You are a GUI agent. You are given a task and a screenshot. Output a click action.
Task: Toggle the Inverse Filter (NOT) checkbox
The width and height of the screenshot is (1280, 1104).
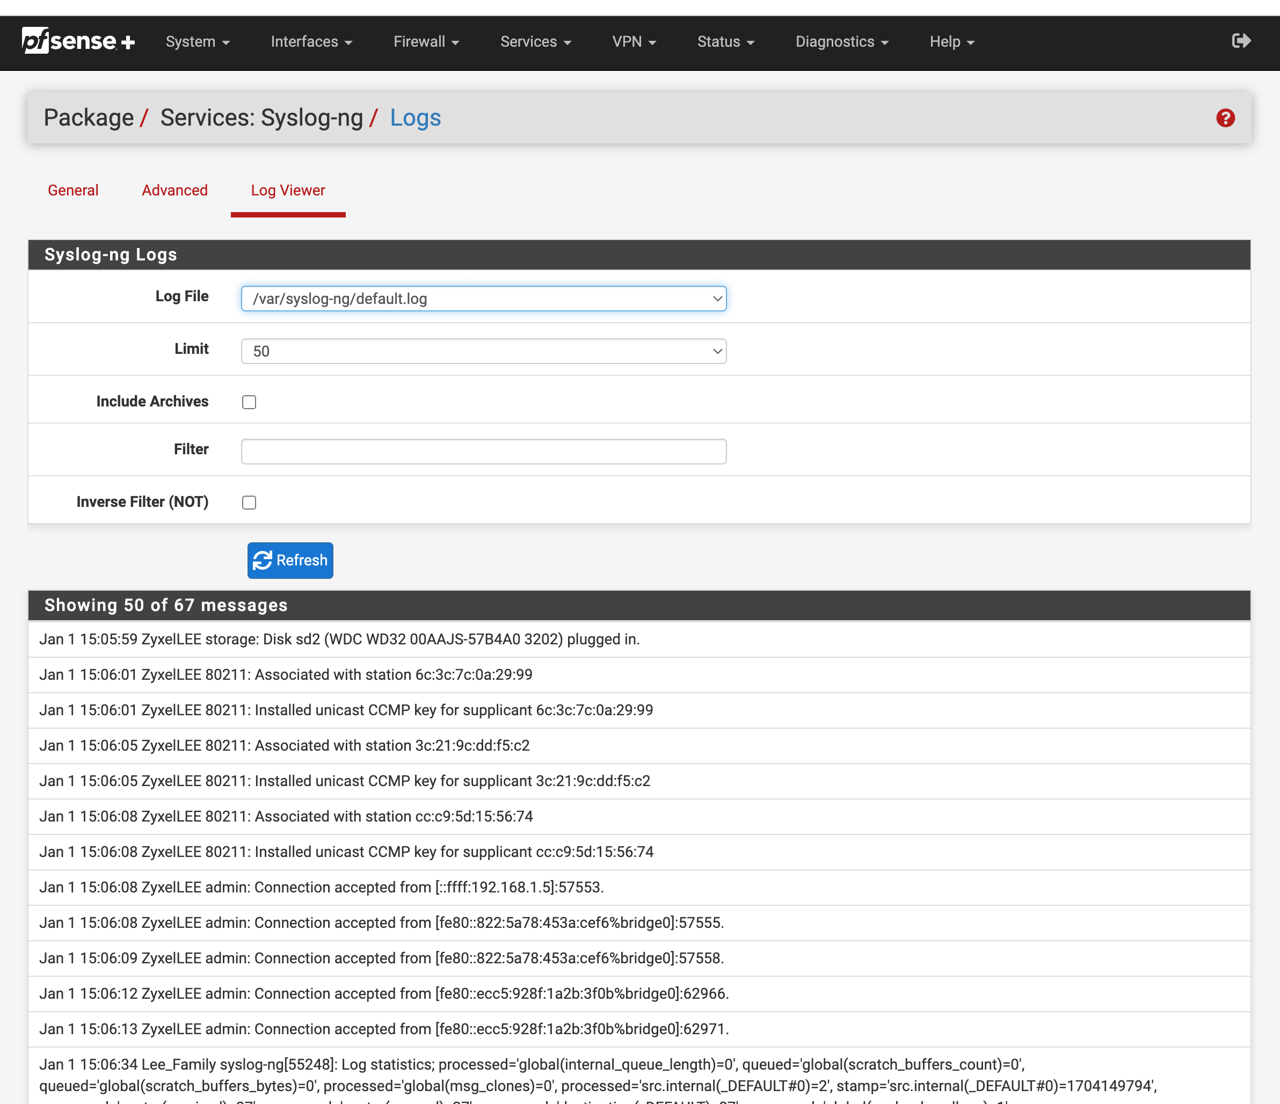(x=249, y=502)
